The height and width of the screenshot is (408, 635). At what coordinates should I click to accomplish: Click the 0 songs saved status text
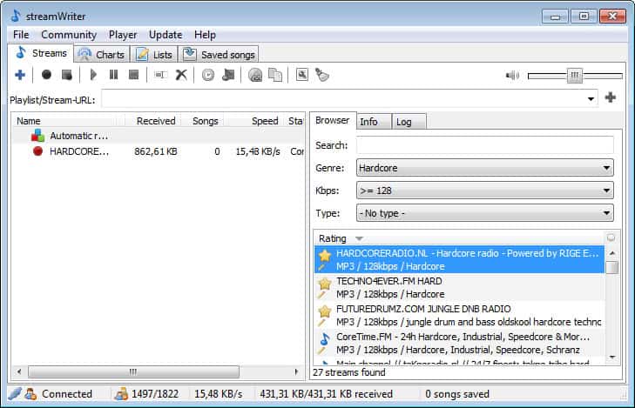(x=456, y=394)
